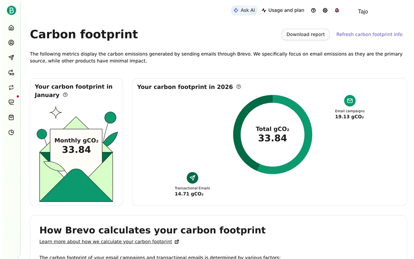Image resolution: width=414 pixels, height=259 pixels.
Task: Open Learn more about carbon footprint calculation link
Action: 106,242
